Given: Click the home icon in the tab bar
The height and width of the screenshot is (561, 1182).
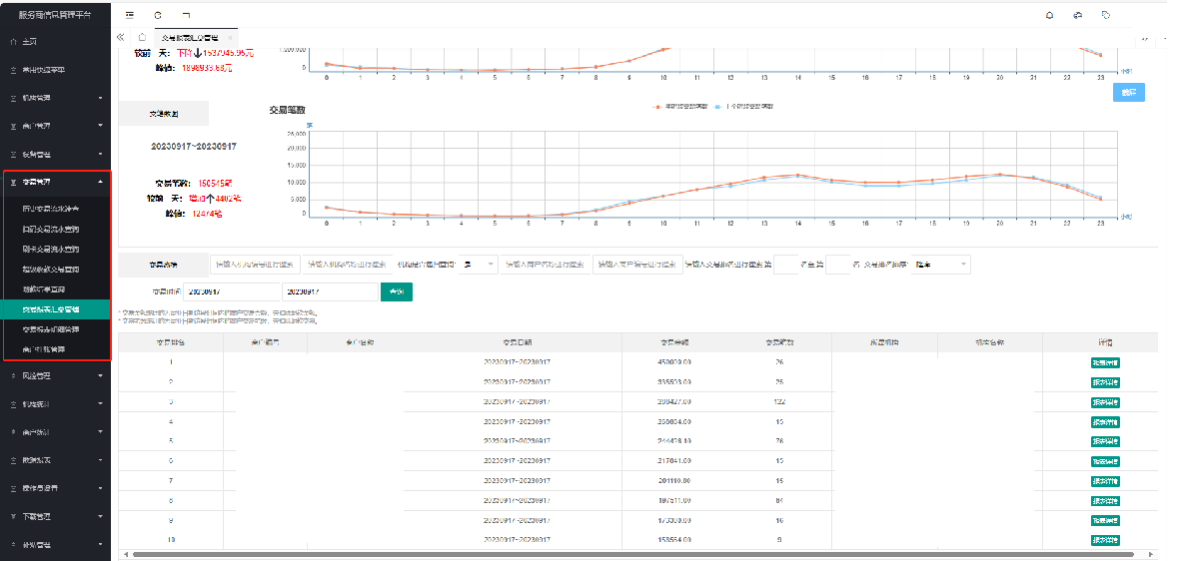Looking at the screenshot, I should [142, 37].
